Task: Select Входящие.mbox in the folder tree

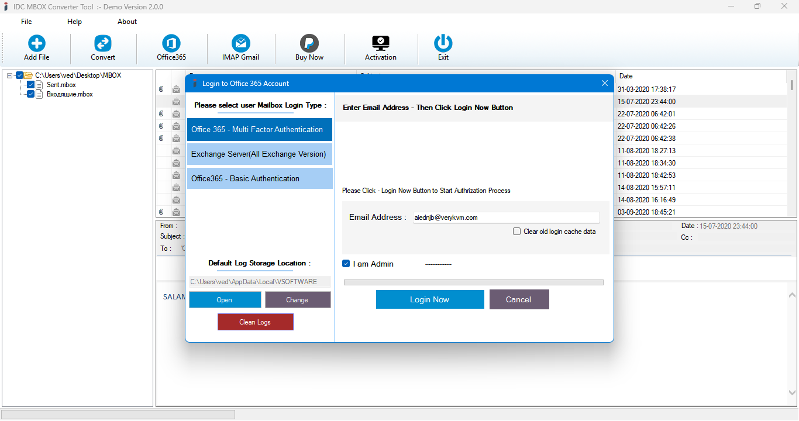Action: tap(70, 94)
